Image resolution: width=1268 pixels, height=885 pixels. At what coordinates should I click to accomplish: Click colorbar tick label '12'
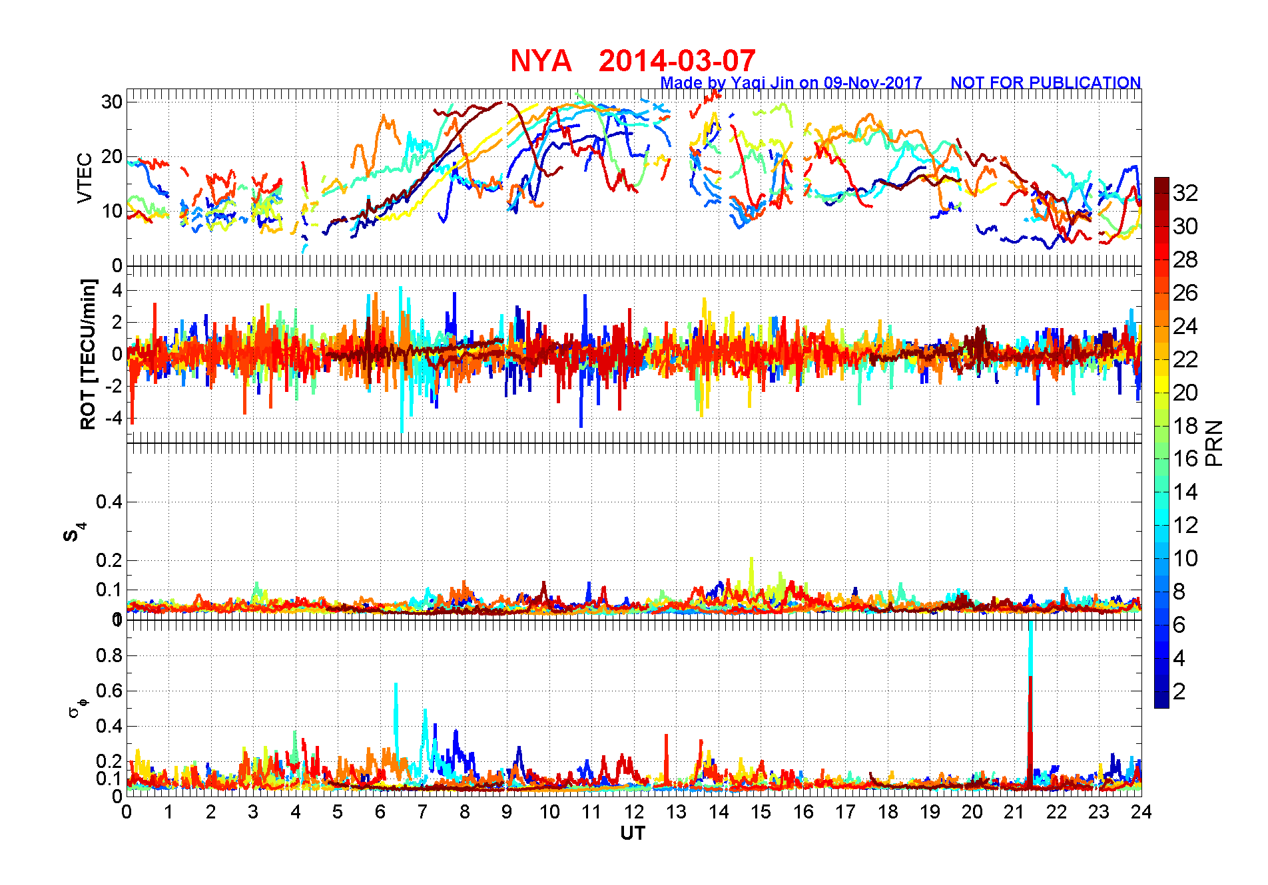[x=1185, y=525]
